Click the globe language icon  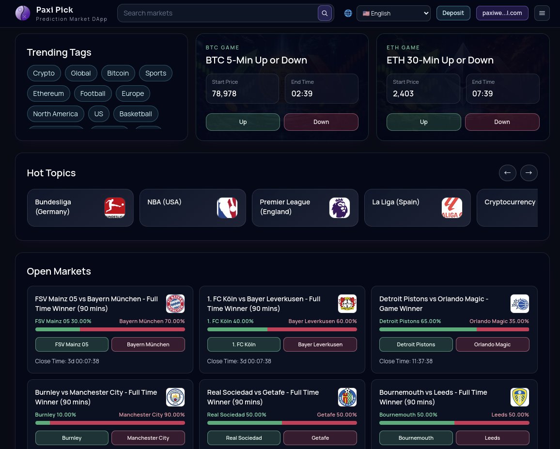click(x=348, y=13)
